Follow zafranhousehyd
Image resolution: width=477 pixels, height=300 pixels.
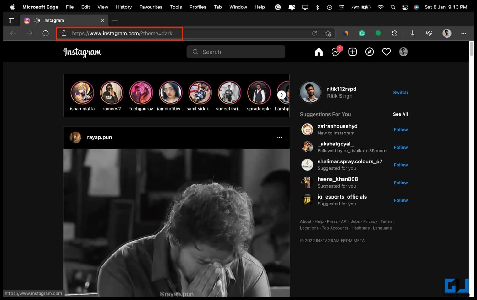(x=401, y=130)
